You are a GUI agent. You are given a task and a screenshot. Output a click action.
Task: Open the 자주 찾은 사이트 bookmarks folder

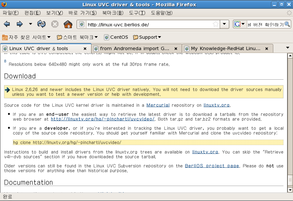(x=26, y=37)
